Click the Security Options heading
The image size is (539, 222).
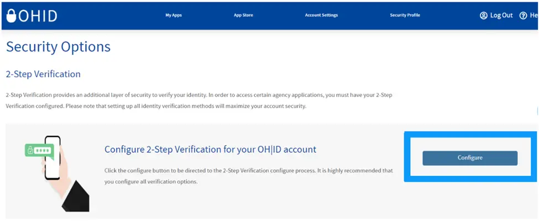pos(59,47)
